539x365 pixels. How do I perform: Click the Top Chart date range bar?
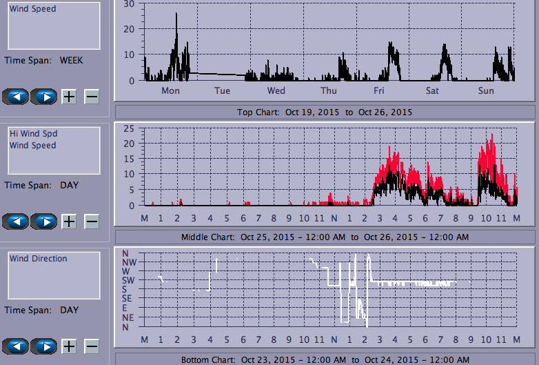(325, 112)
